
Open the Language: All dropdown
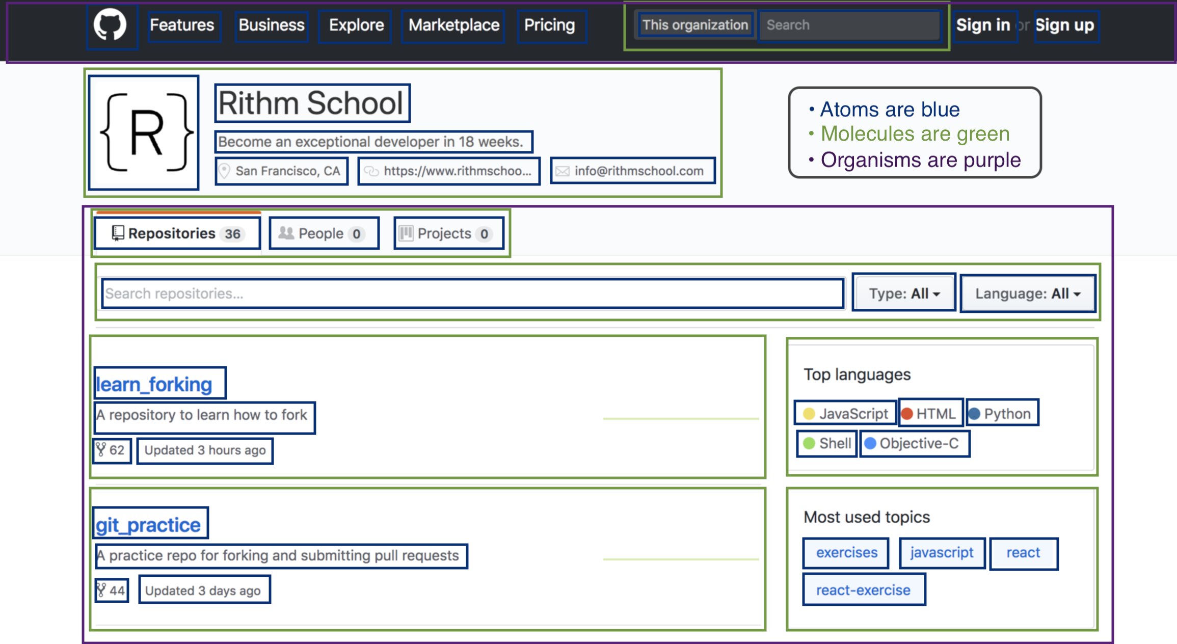click(1027, 293)
